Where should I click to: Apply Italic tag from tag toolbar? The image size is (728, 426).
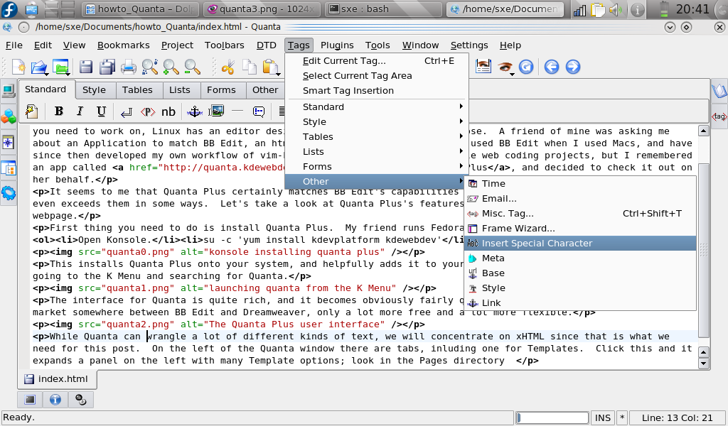pos(80,111)
